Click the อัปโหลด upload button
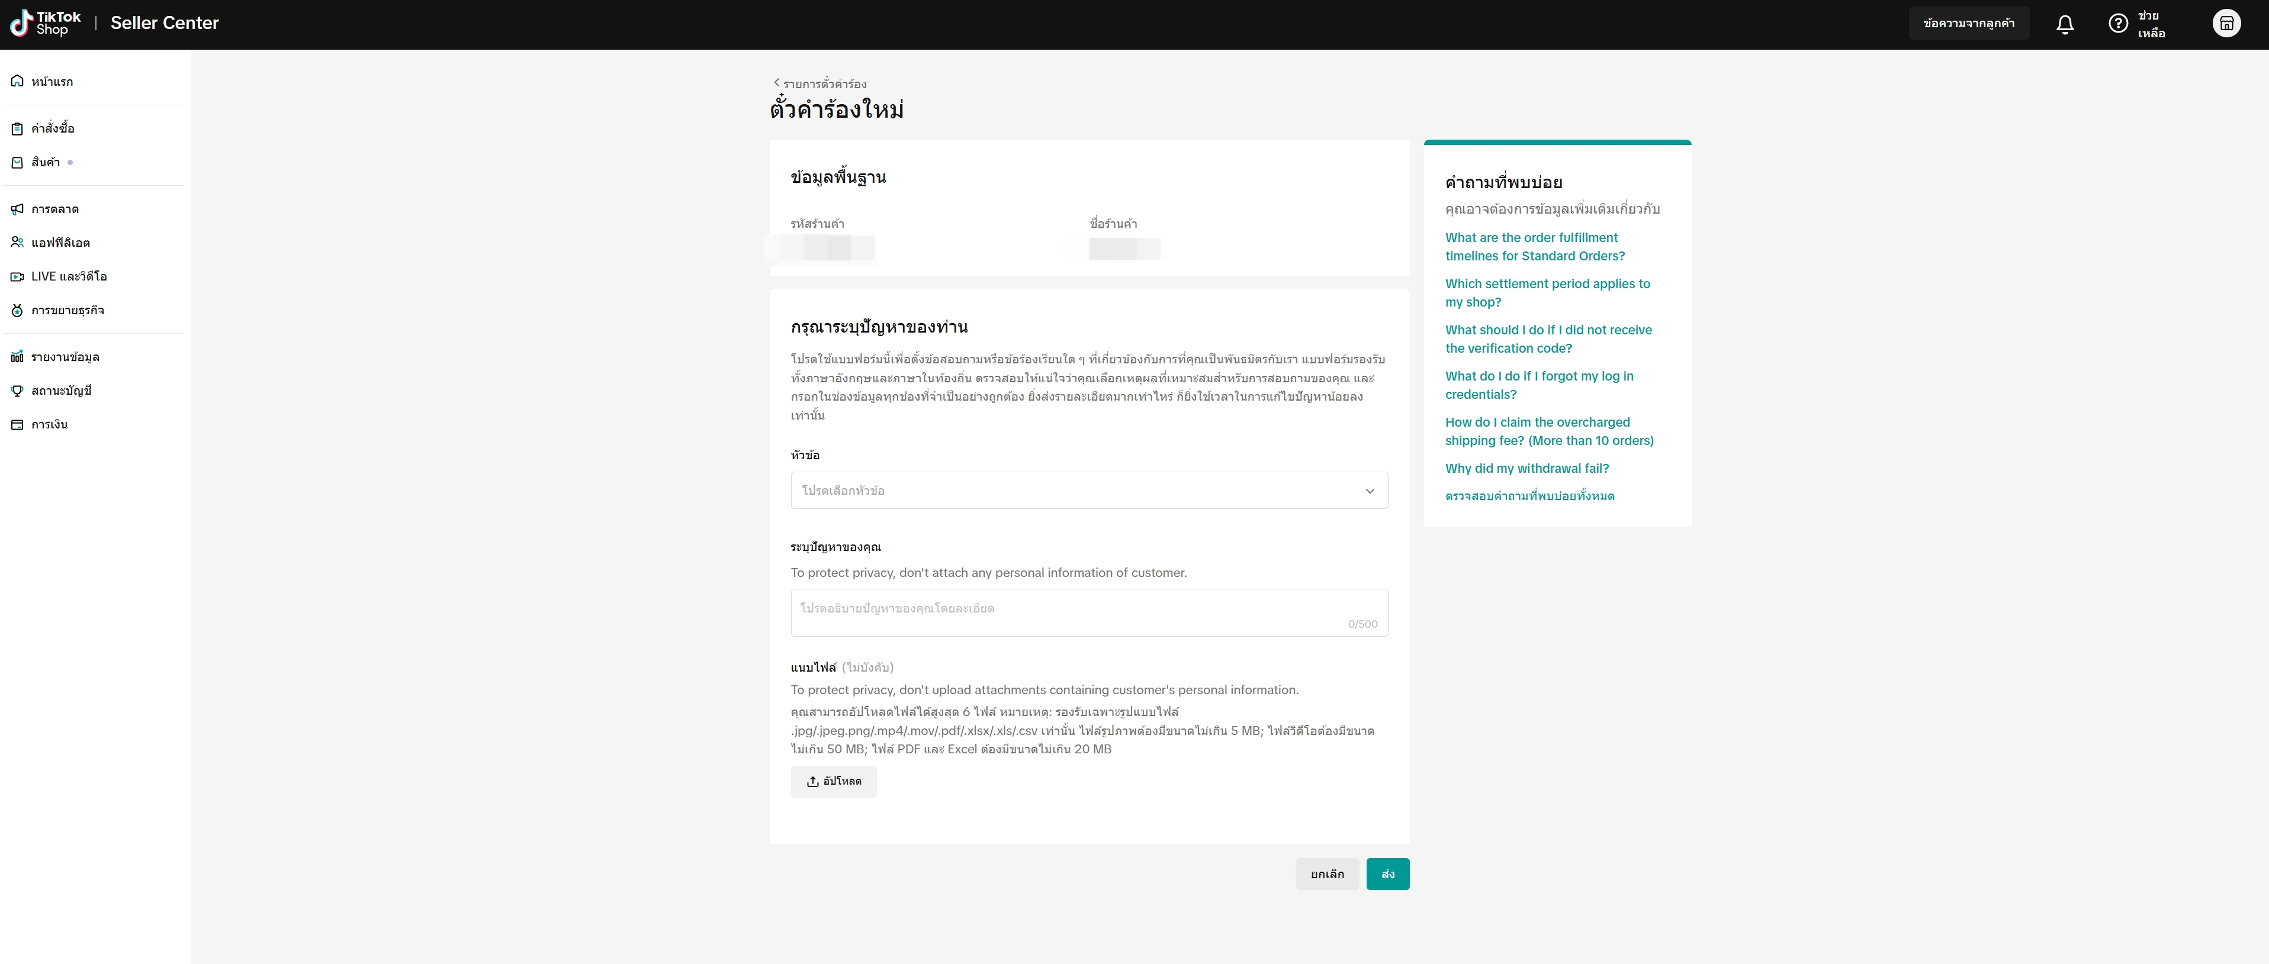The width and height of the screenshot is (2269, 964). [833, 782]
